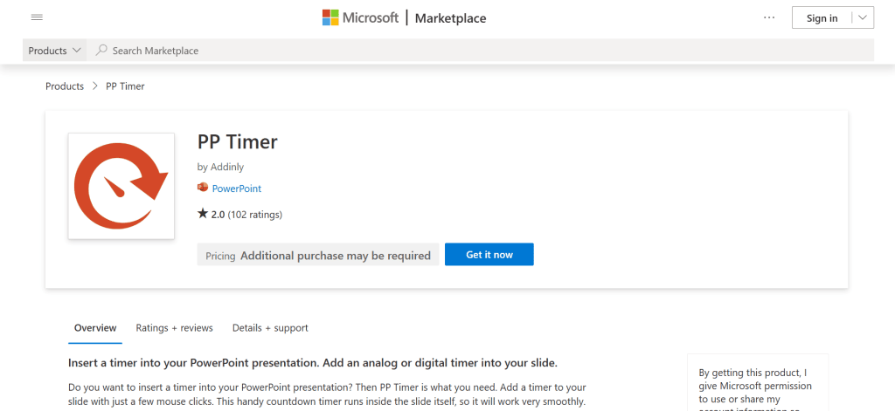Open the ellipsis more options menu
This screenshot has width=895, height=411.
point(769,17)
